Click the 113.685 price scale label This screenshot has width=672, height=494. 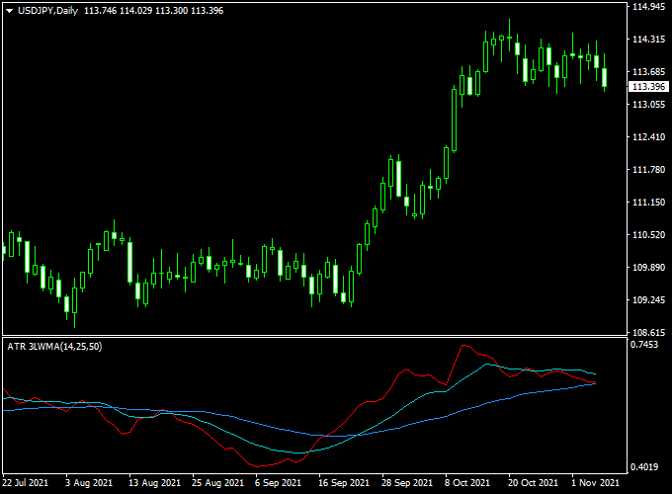pos(649,71)
